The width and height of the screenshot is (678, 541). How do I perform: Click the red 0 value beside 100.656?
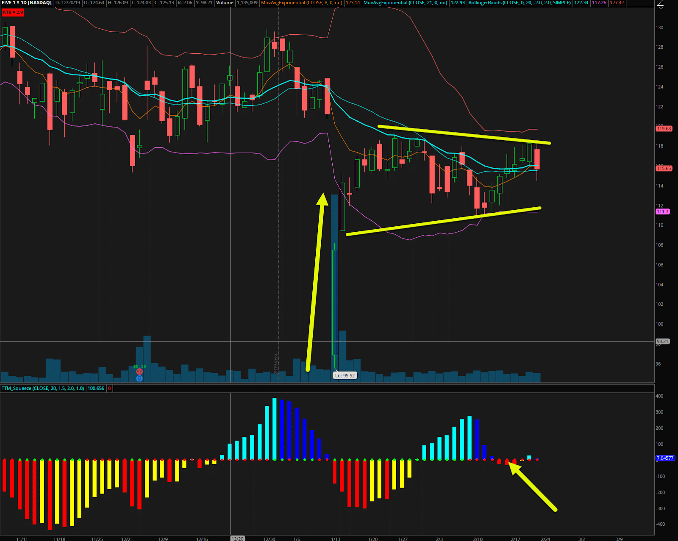tap(109, 388)
